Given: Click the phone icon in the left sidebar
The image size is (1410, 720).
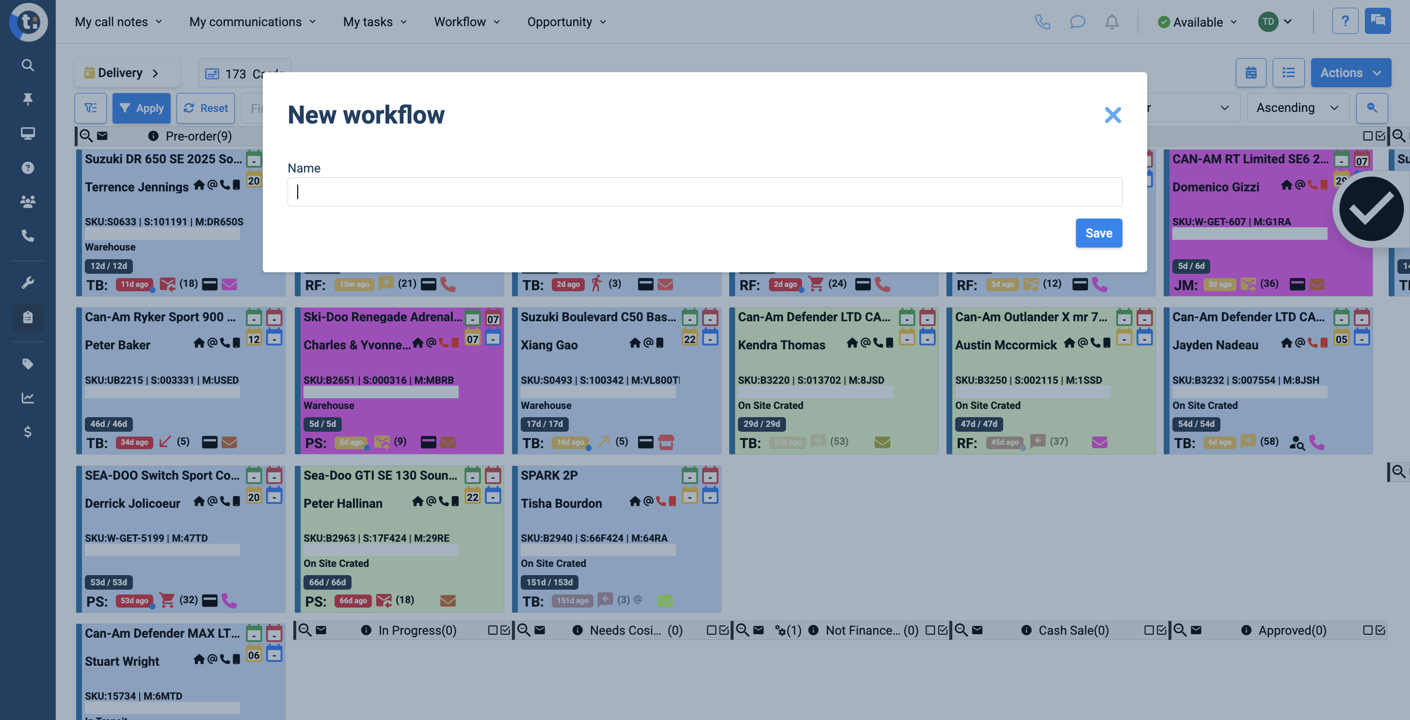Looking at the screenshot, I should pos(27,235).
